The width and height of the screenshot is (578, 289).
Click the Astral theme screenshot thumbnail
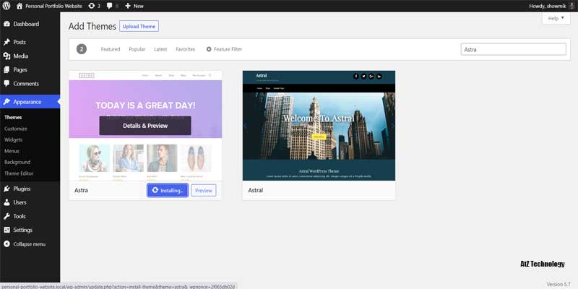click(x=319, y=126)
